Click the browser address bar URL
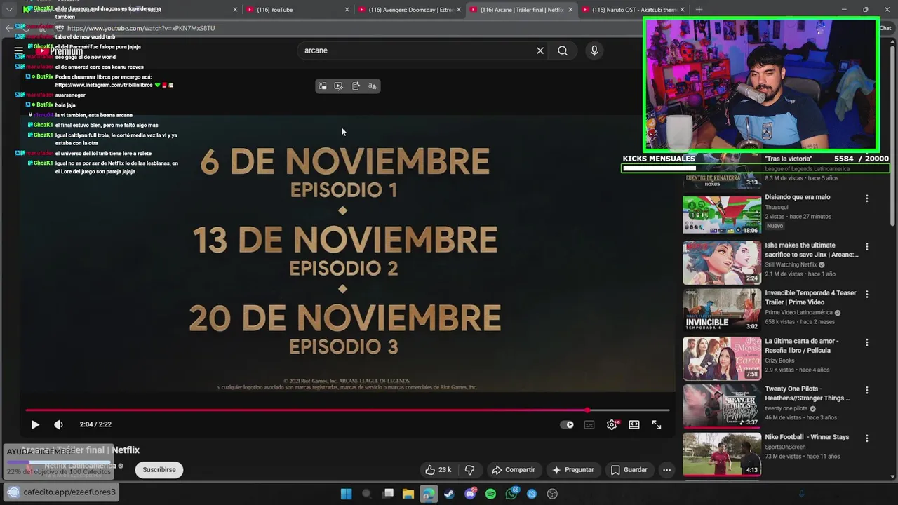 tap(141, 28)
